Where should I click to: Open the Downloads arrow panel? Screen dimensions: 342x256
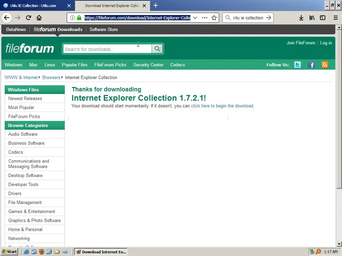click(301, 18)
